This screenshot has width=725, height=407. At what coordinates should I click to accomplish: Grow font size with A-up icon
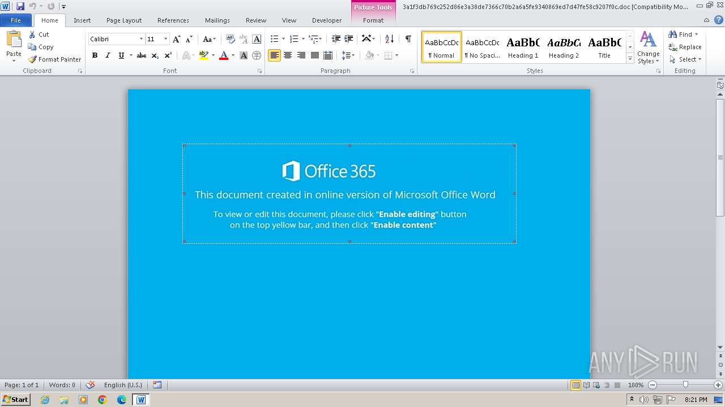click(177, 39)
